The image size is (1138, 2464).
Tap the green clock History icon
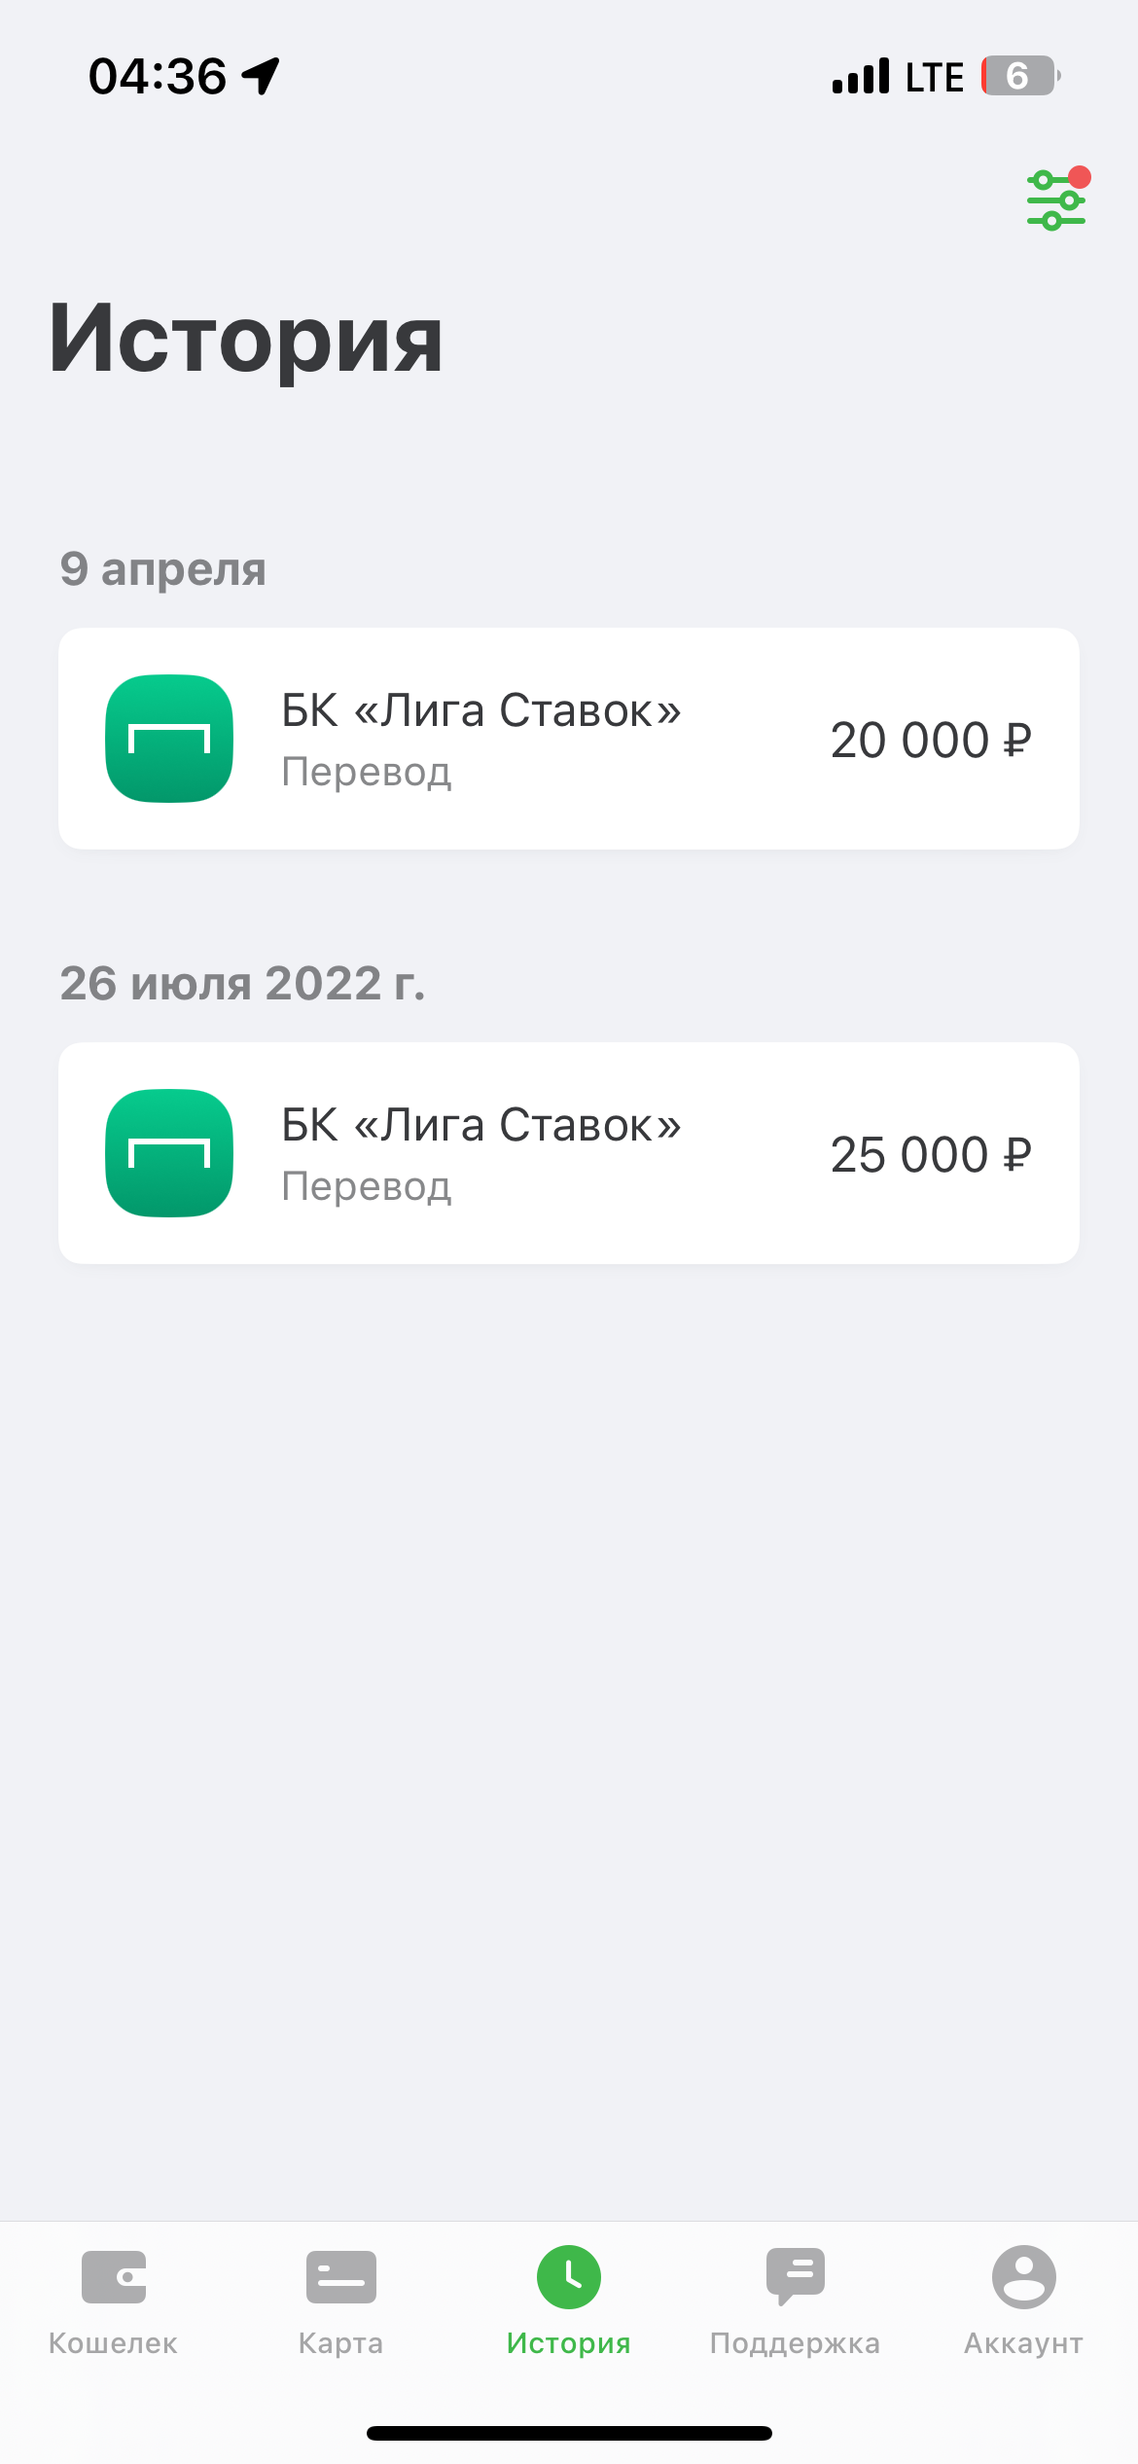coord(569,2277)
